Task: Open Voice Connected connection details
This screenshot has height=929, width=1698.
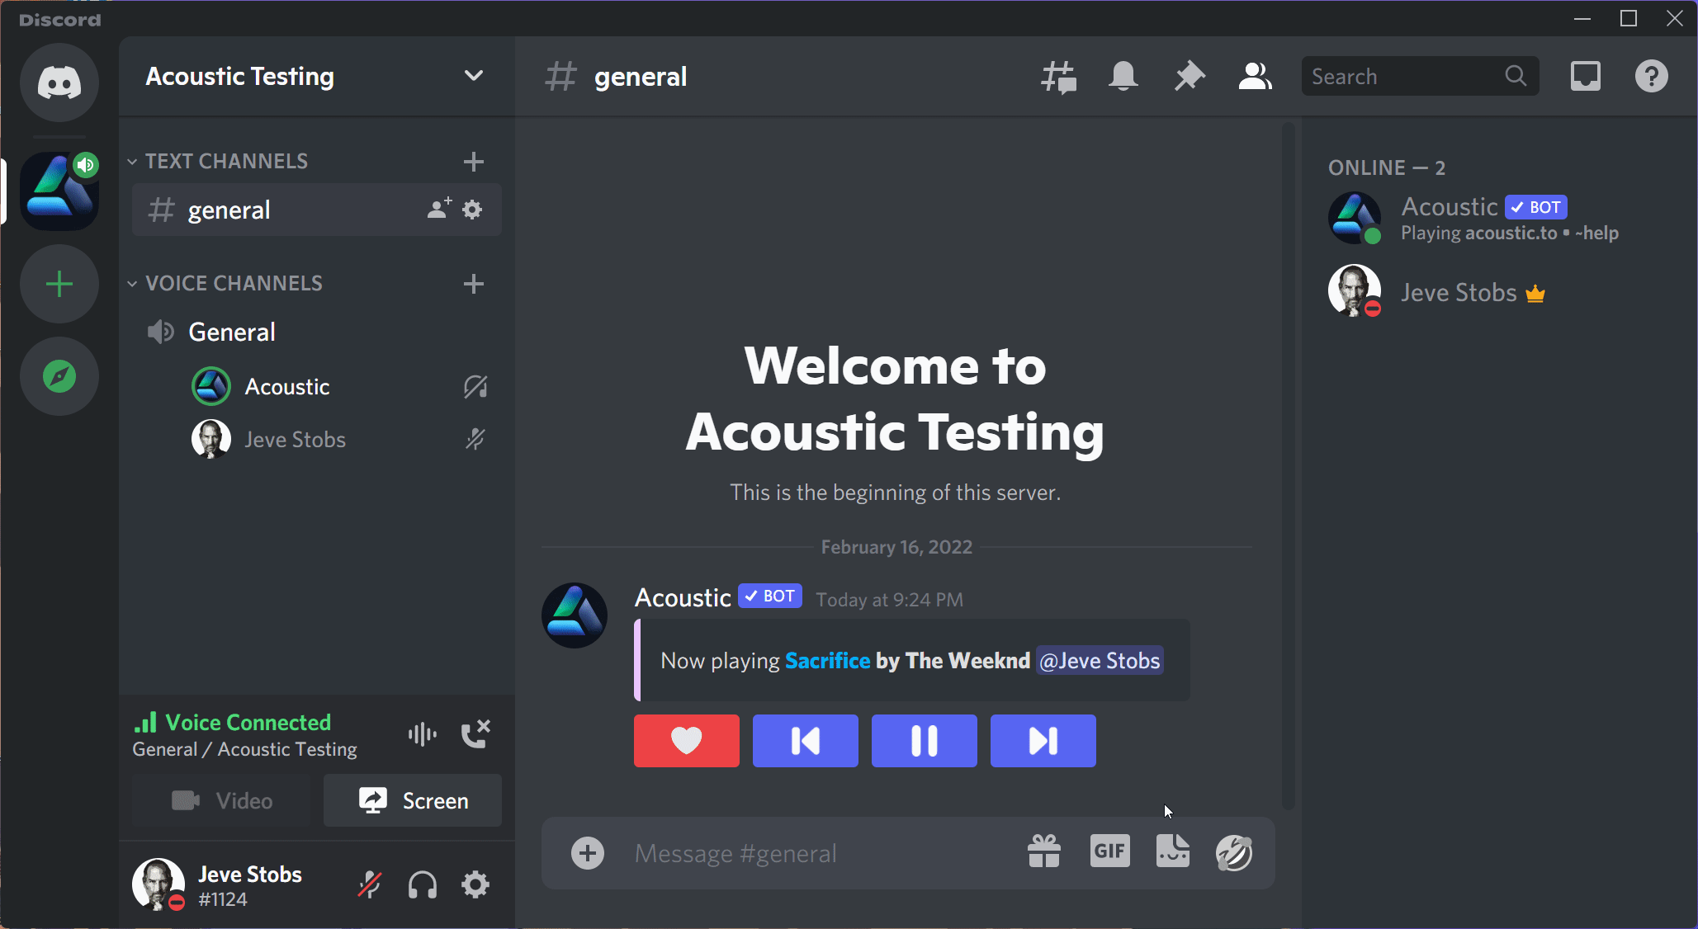Action: tap(248, 723)
